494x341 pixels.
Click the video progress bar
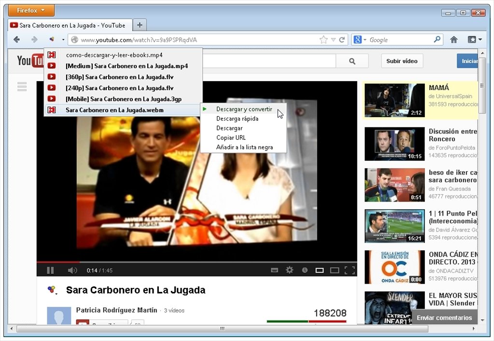click(x=197, y=262)
